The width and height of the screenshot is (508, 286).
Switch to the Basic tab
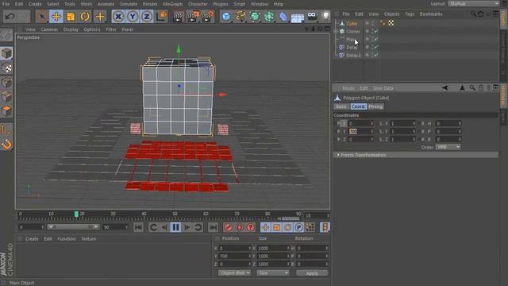pyautogui.click(x=341, y=106)
